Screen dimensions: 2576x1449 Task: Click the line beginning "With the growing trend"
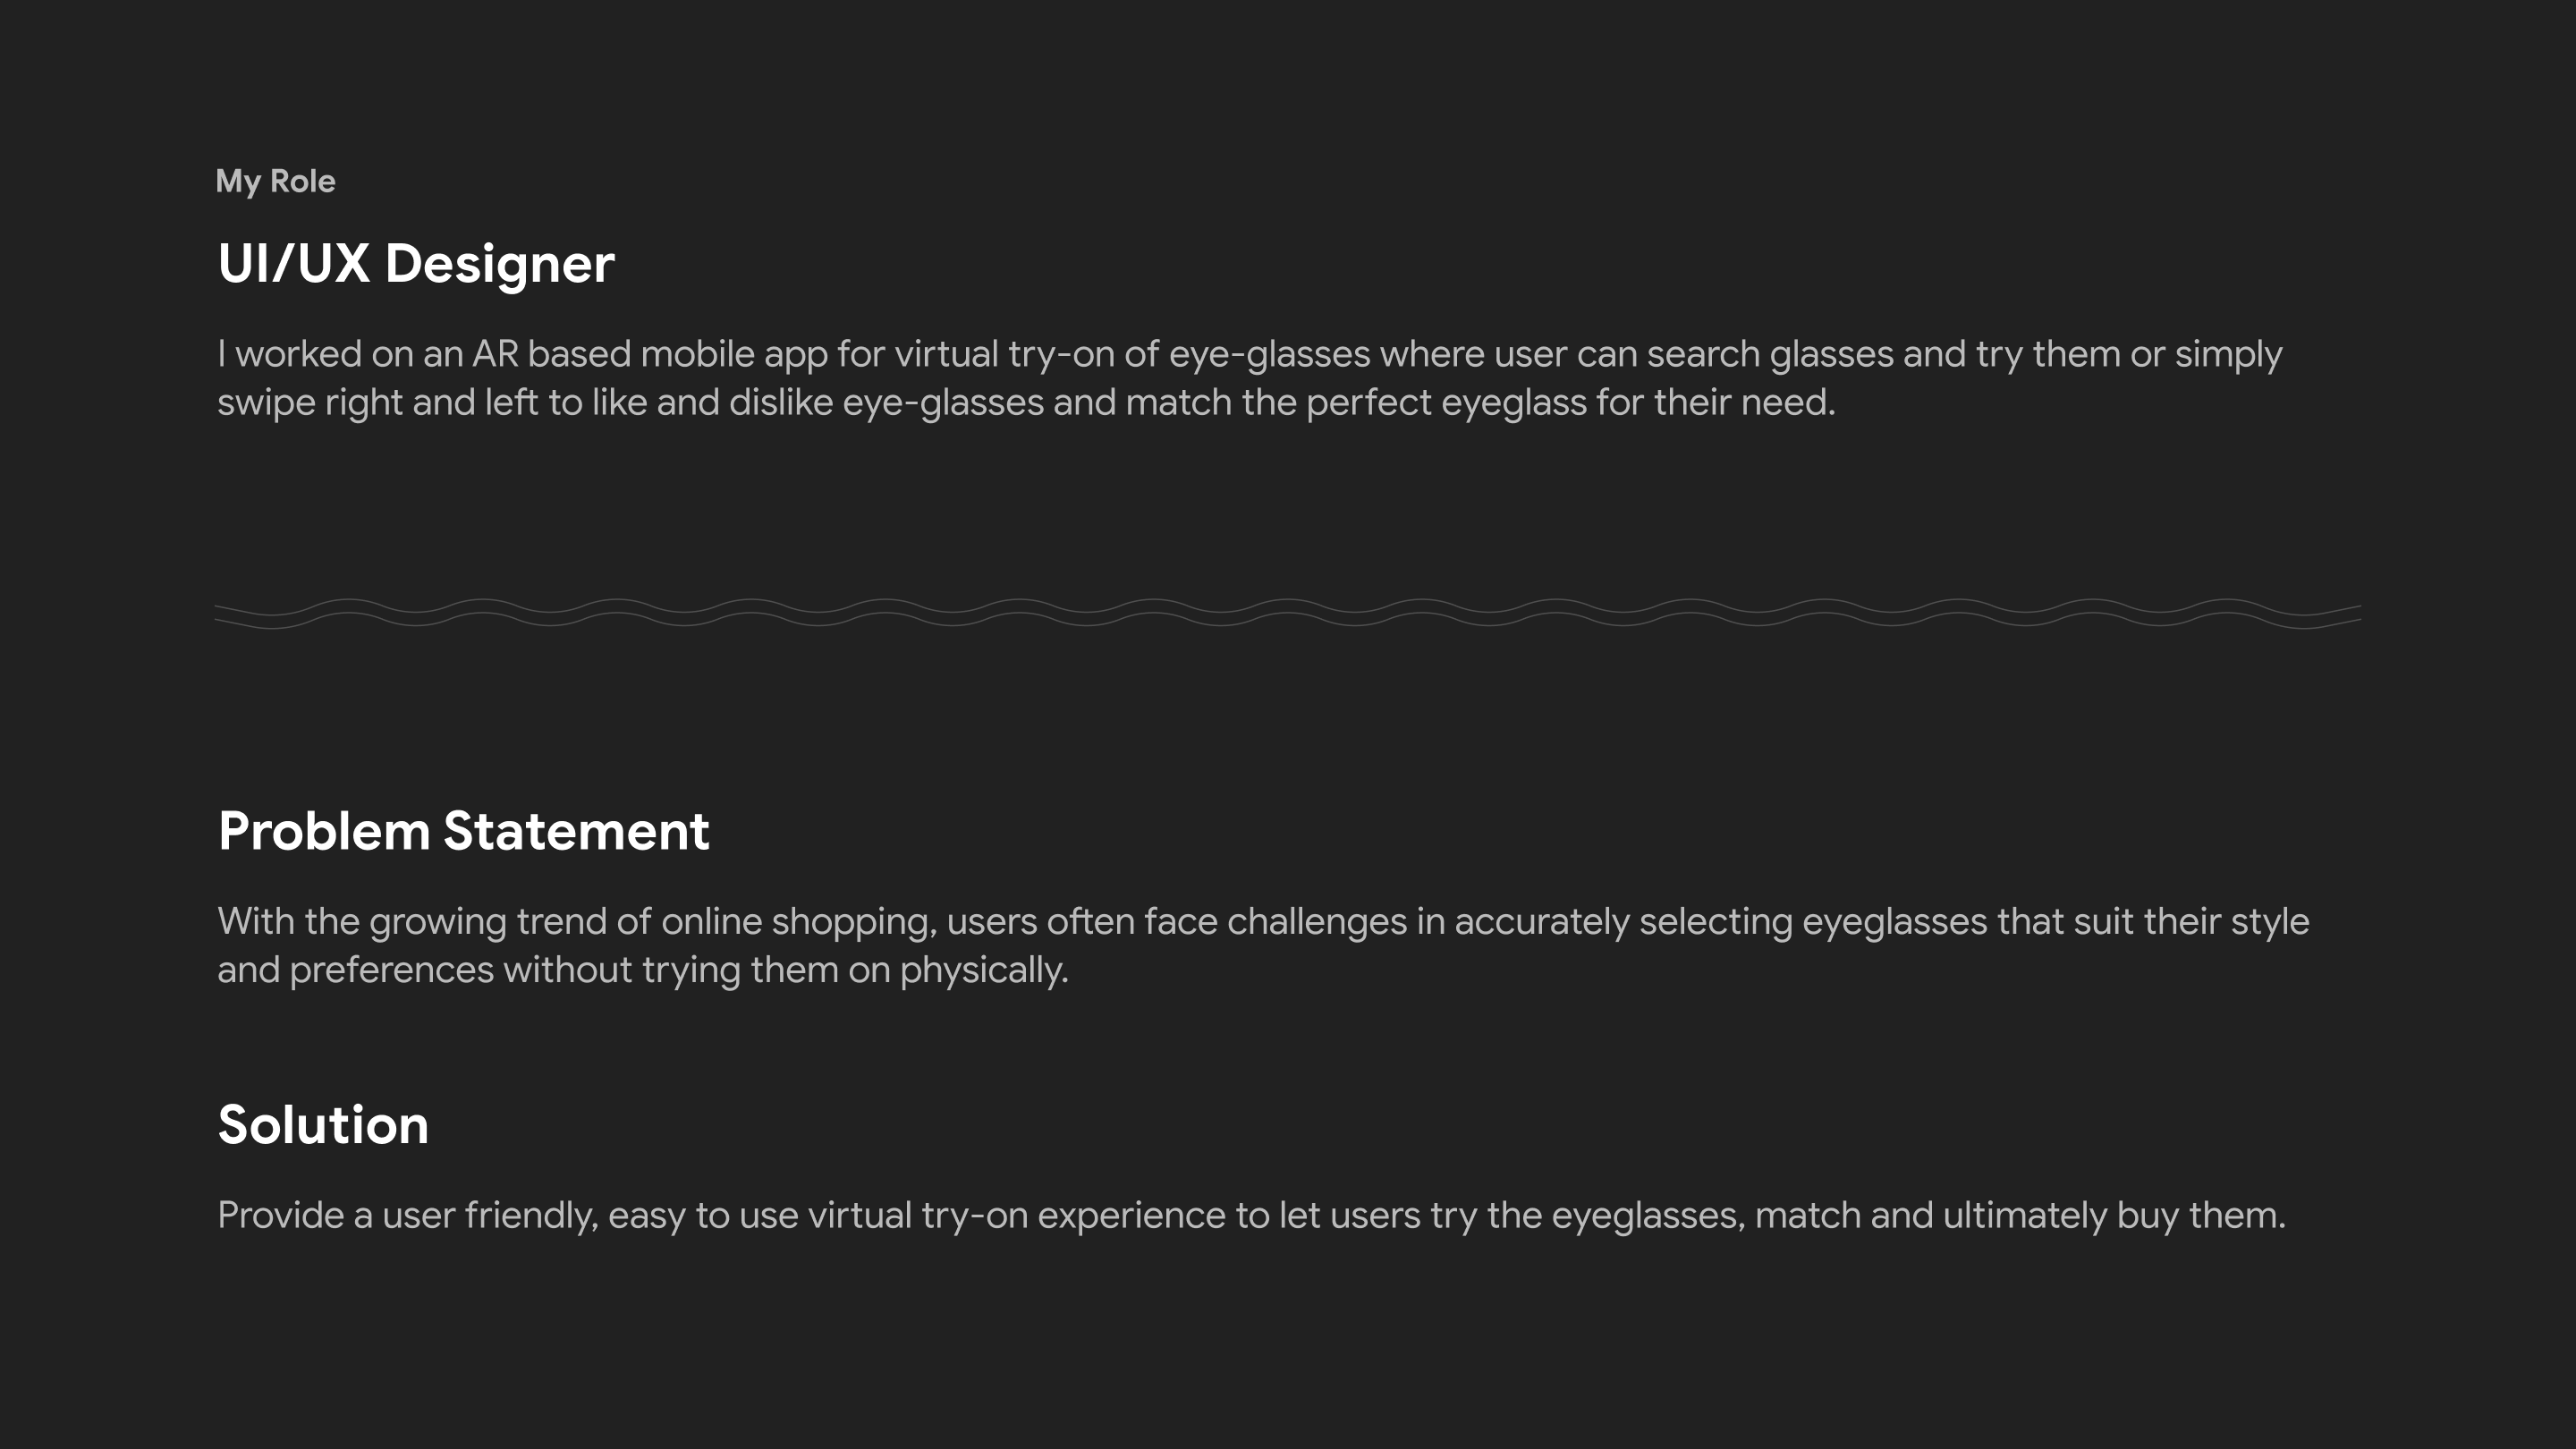(x=1263, y=921)
